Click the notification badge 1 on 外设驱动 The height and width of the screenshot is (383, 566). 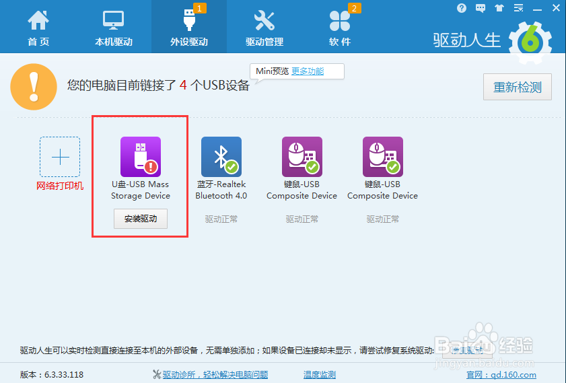[x=200, y=8]
